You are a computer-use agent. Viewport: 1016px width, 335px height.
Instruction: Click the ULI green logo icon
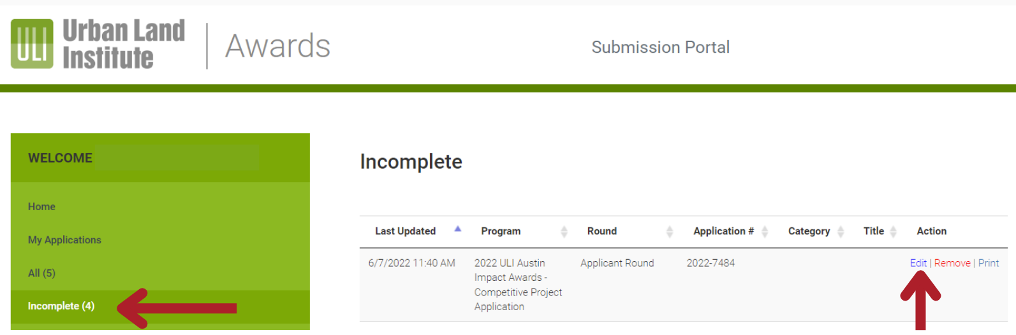click(x=32, y=44)
